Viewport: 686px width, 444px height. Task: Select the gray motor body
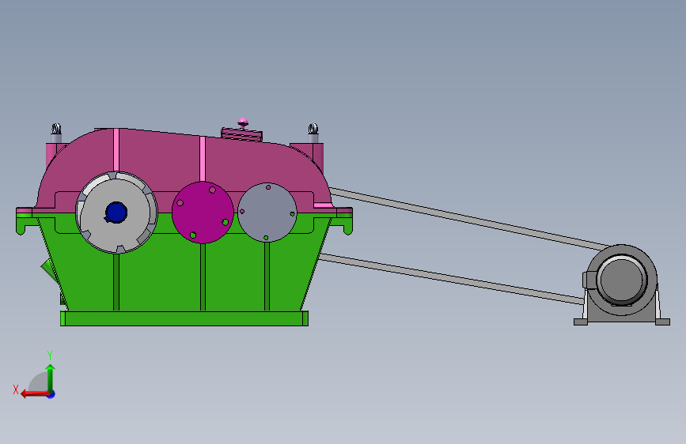(x=622, y=280)
